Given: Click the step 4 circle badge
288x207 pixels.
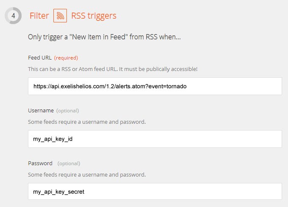Looking at the screenshot, I should click(x=13, y=16).
